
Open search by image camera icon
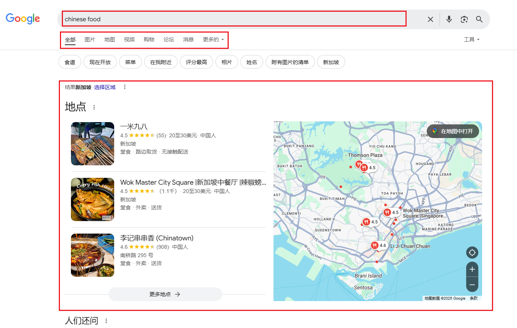(x=464, y=19)
